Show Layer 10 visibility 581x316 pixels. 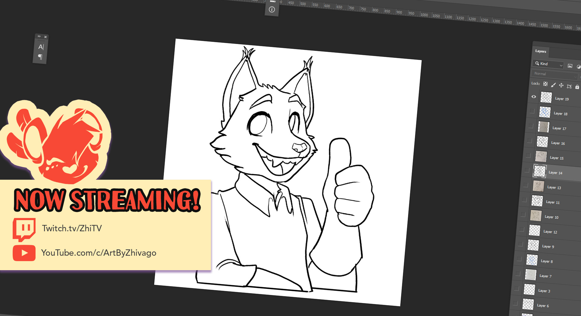pyautogui.click(x=523, y=215)
